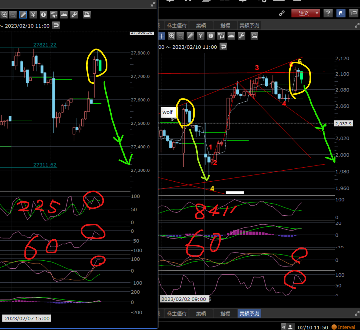Select the pencil drawing tool in left chart

(23, 15)
